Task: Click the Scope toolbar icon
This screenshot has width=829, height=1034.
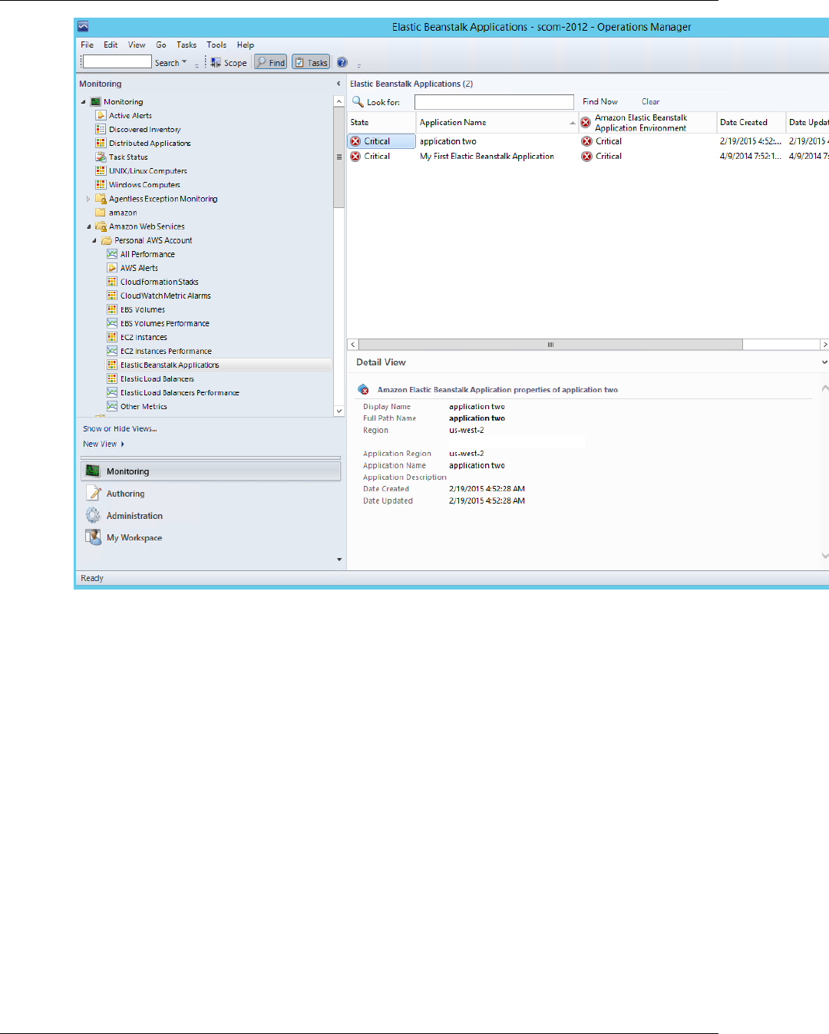Action: point(216,63)
